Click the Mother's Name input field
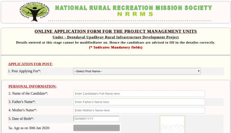Image resolution: width=231 pixels, height=133 pixels. click(139, 110)
